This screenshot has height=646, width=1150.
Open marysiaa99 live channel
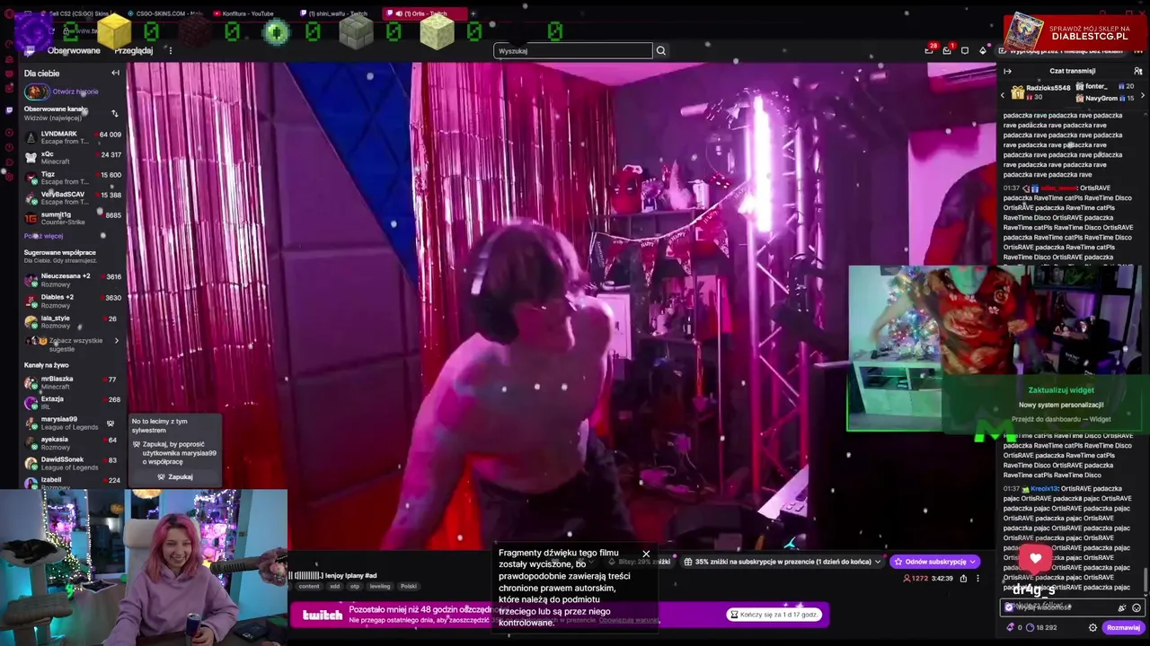coord(73,423)
